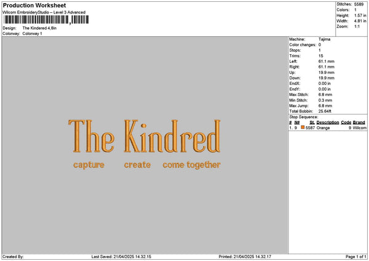Click 'Wilcom EmbroideryStudio – Level 3 Advanced' text

[x=44, y=12]
